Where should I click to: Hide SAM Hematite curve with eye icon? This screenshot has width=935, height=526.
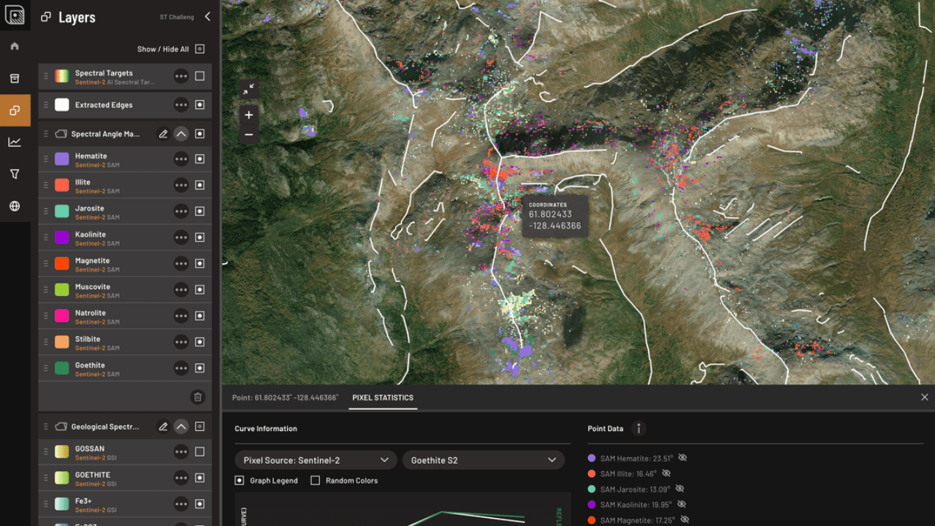(x=682, y=458)
